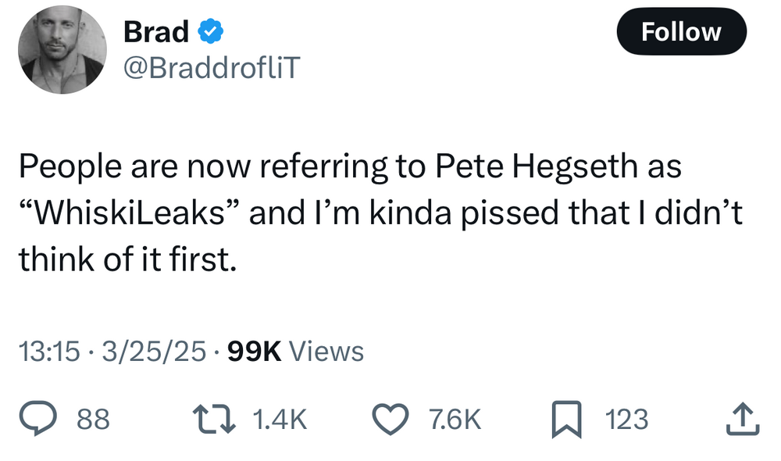
Task: Click the 99K Views label
Action: point(295,351)
